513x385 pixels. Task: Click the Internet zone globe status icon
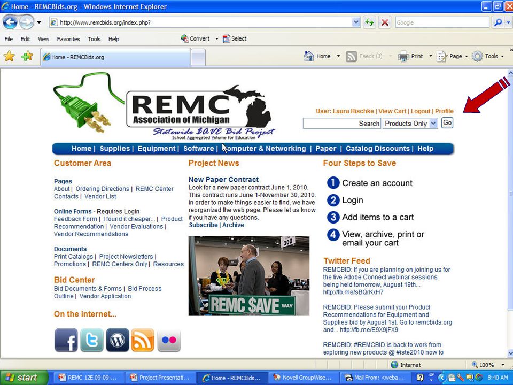pyautogui.click(x=394, y=365)
